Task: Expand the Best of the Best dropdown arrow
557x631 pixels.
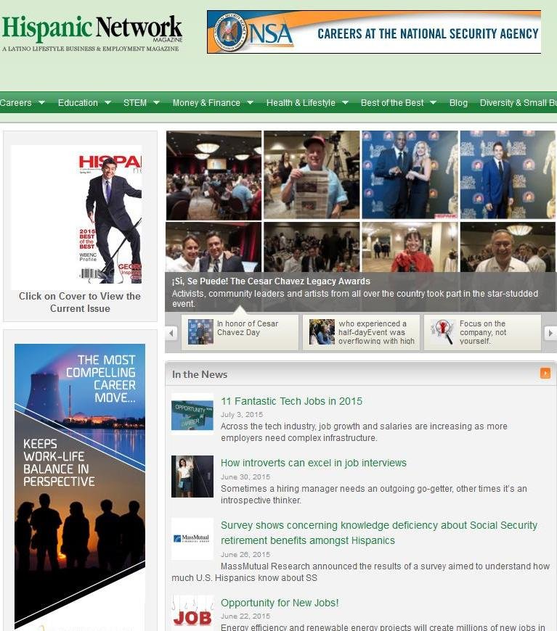Action: tap(434, 102)
